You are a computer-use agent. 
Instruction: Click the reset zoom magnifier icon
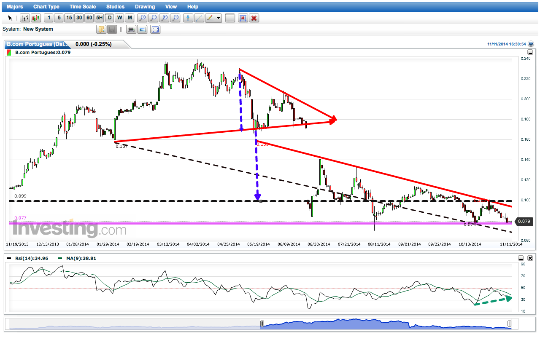coord(175,18)
